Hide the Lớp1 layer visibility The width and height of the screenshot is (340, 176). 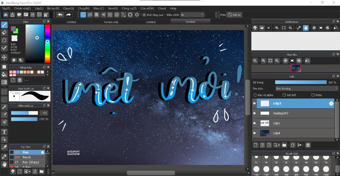click(x=254, y=123)
